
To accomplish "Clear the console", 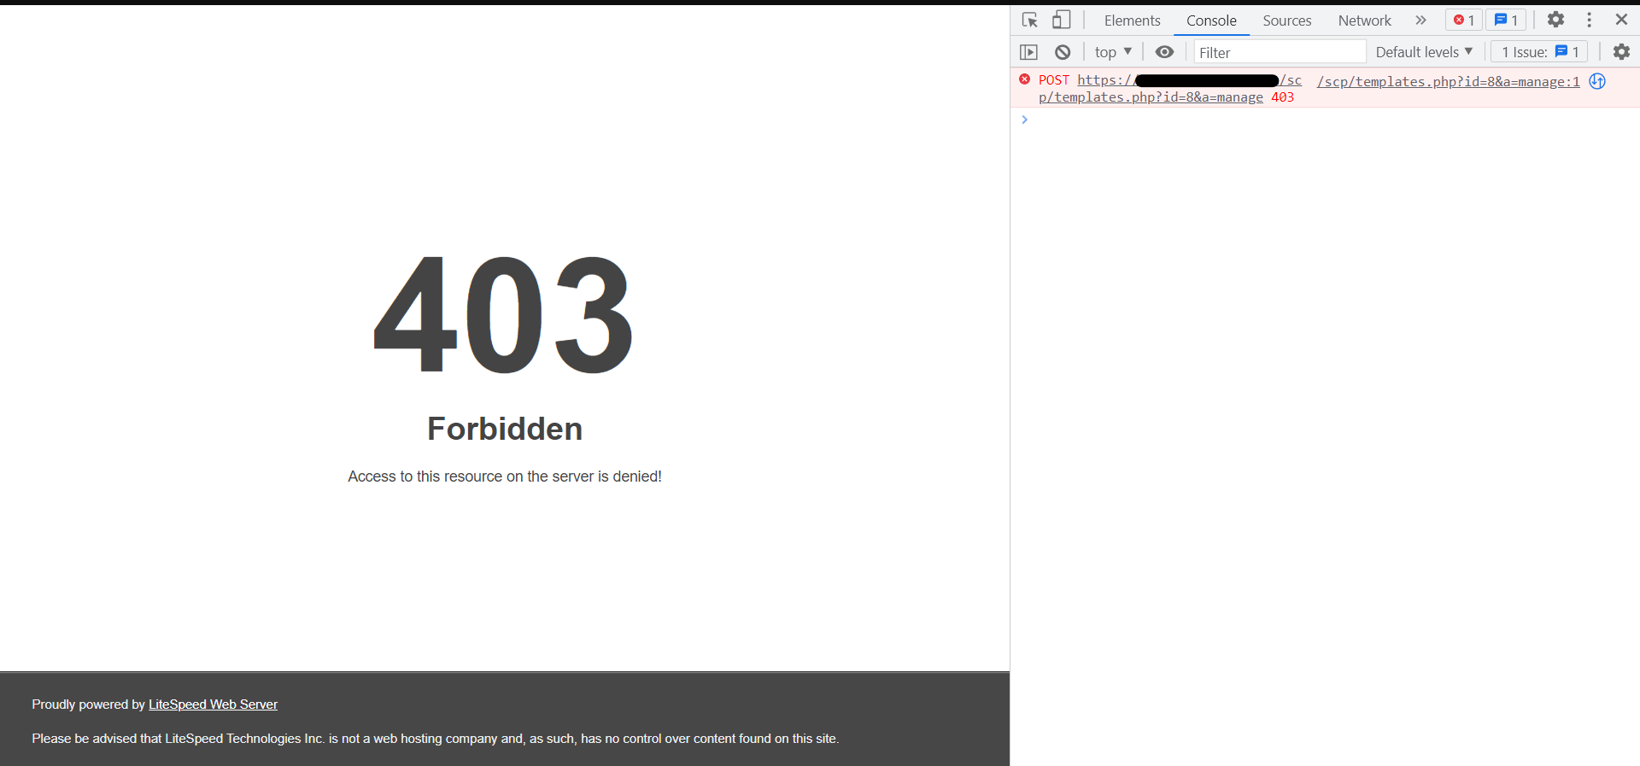I will point(1062,52).
